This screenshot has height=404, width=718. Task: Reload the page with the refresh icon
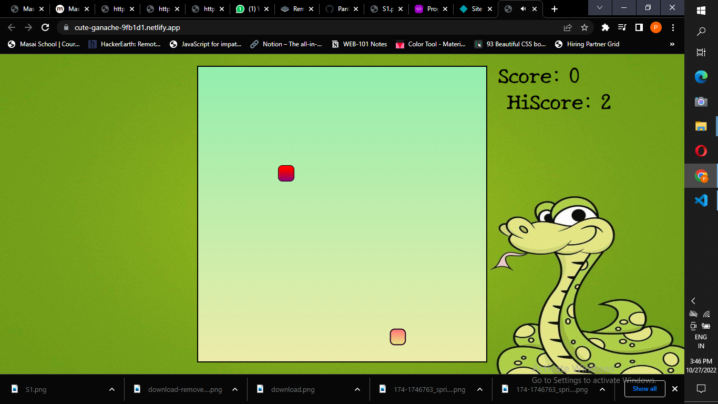(45, 27)
